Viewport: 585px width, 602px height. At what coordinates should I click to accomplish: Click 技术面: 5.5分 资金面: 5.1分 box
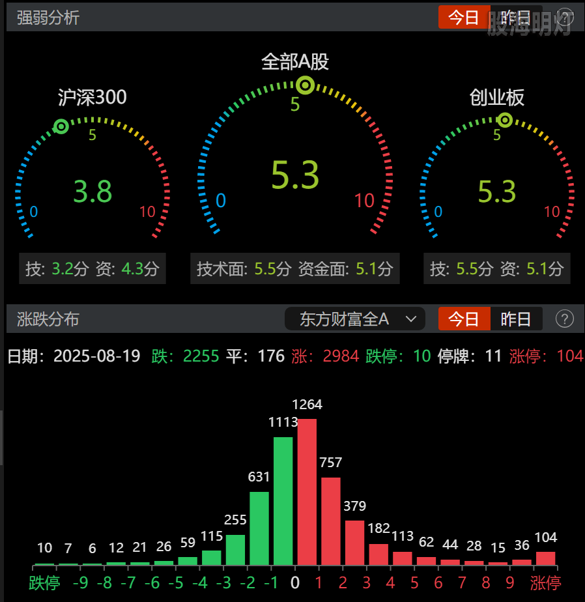click(295, 268)
